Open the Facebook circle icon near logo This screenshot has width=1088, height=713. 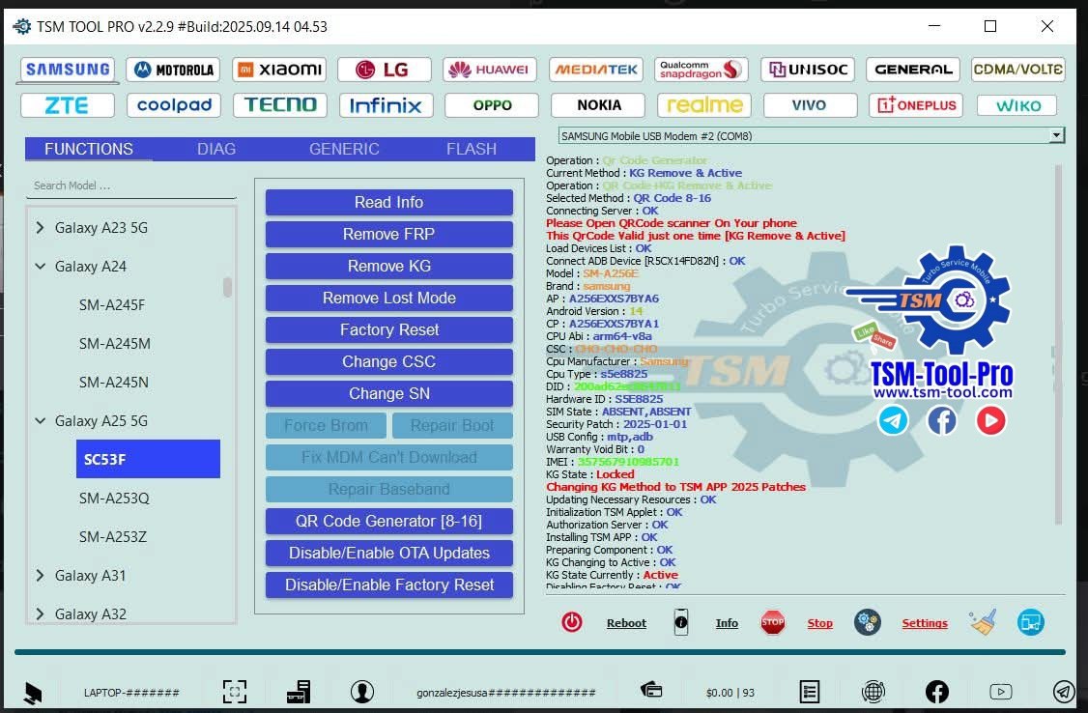pyautogui.click(x=941, y=420)
